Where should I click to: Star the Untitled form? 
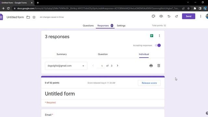click(x=34, y=17)
